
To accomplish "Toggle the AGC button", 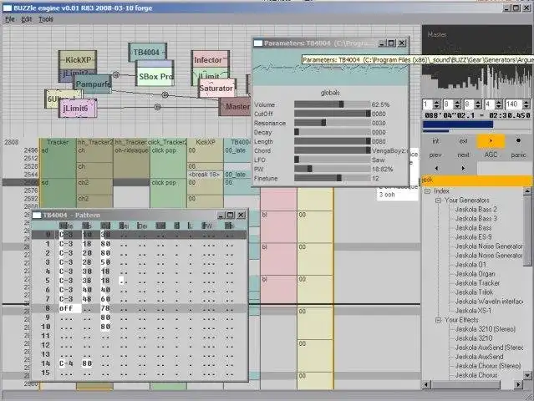I will (491, 155).
